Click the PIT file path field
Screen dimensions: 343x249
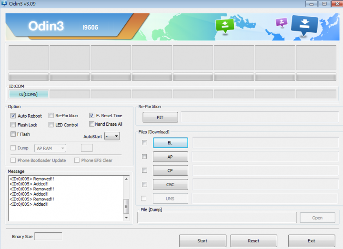[x=260, y=117]
